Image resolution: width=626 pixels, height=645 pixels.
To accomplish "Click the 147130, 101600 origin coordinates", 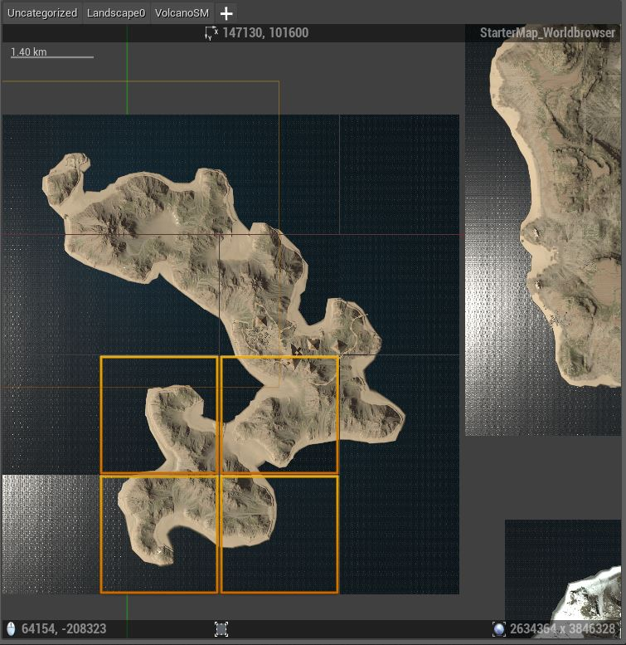I will tap(265, 33).
